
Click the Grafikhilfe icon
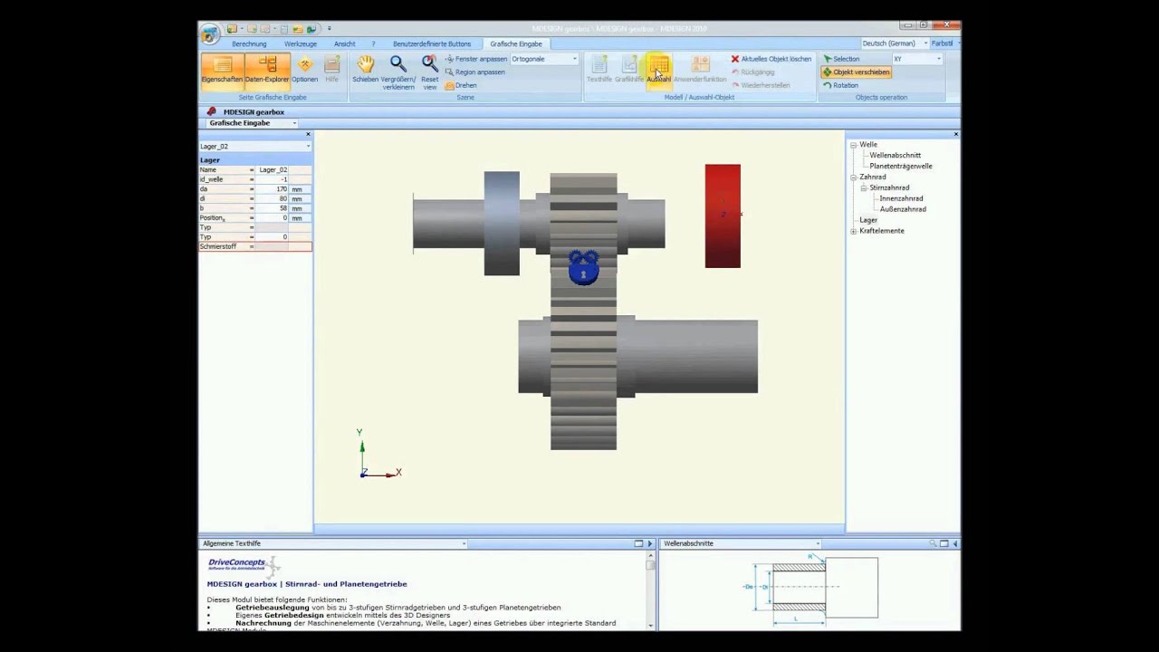(x=629, y=70)
